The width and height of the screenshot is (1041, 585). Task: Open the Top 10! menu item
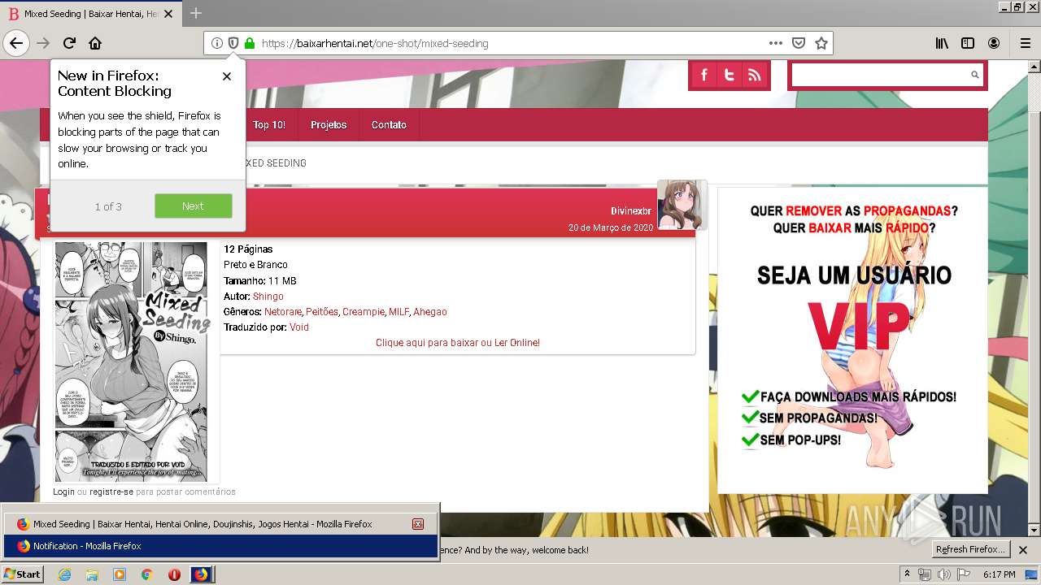[269, 125]
